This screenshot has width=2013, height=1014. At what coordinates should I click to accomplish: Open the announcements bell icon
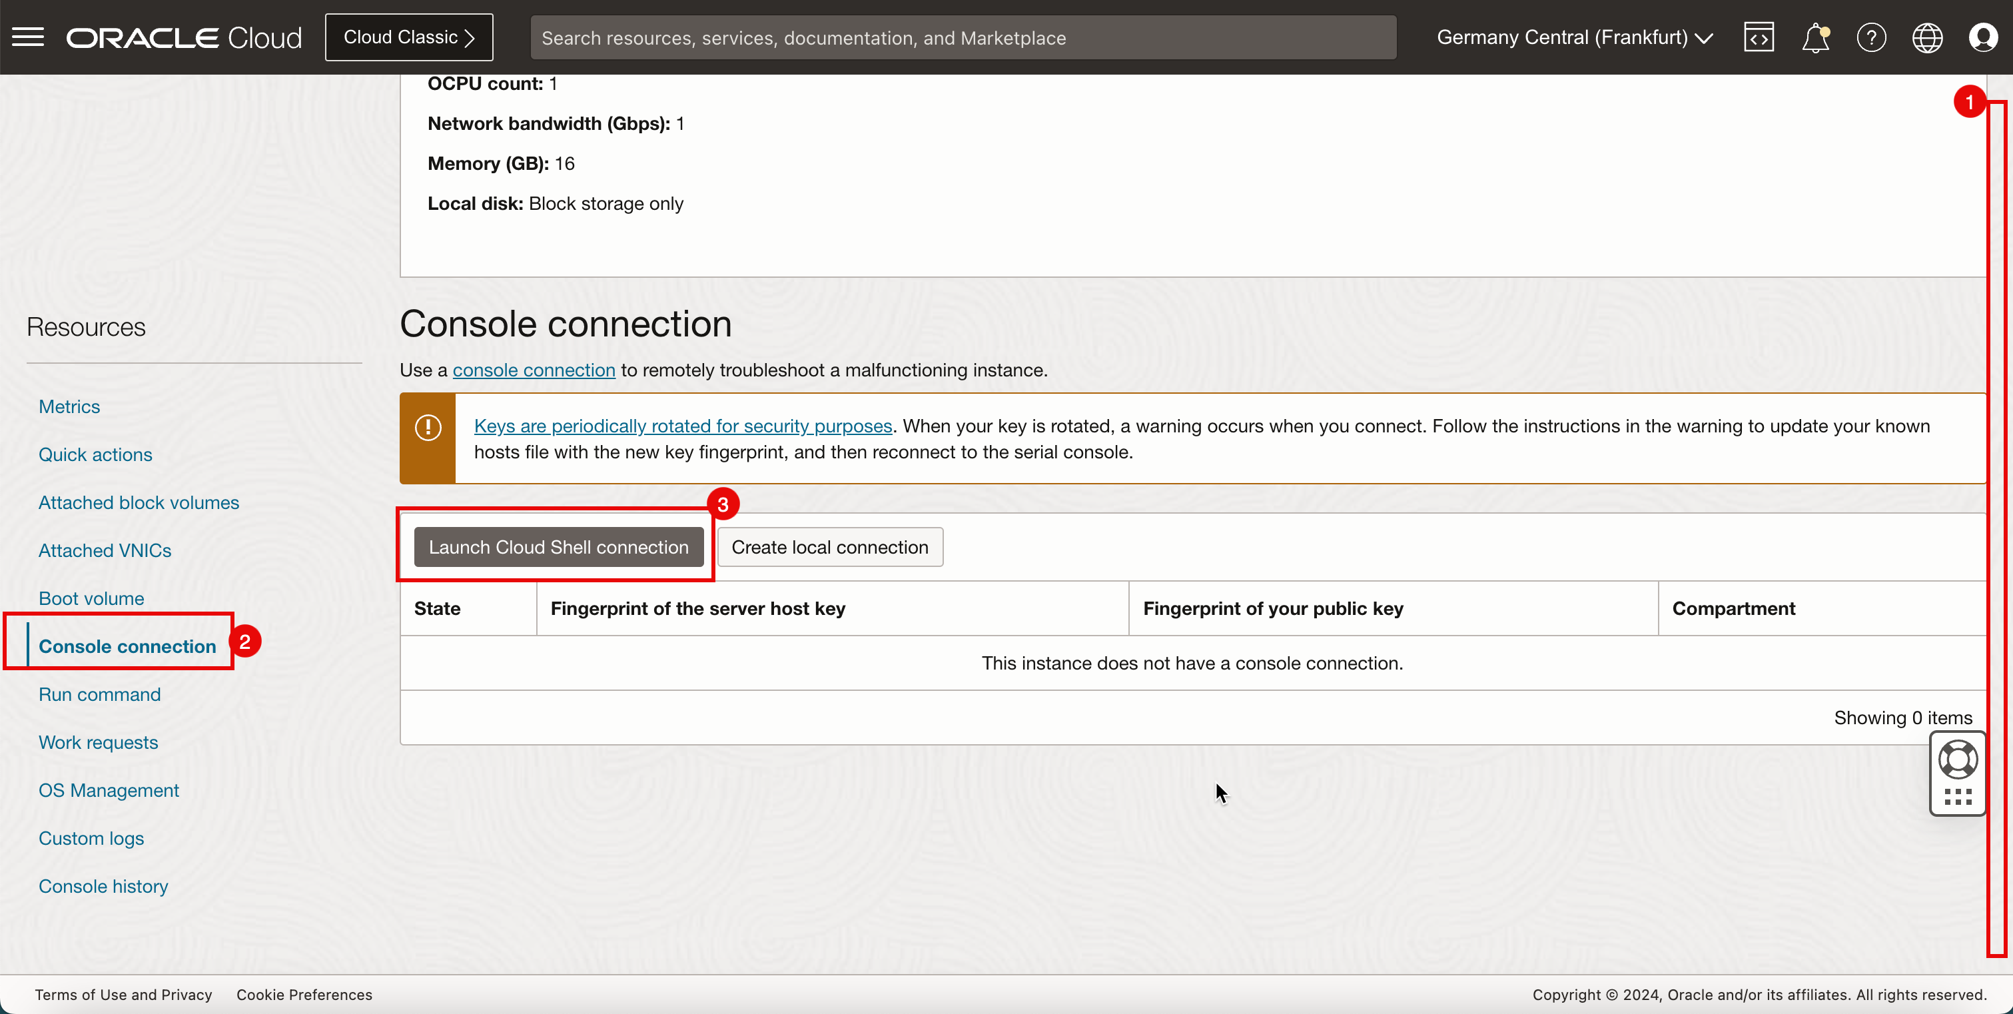coord(1814,37)
